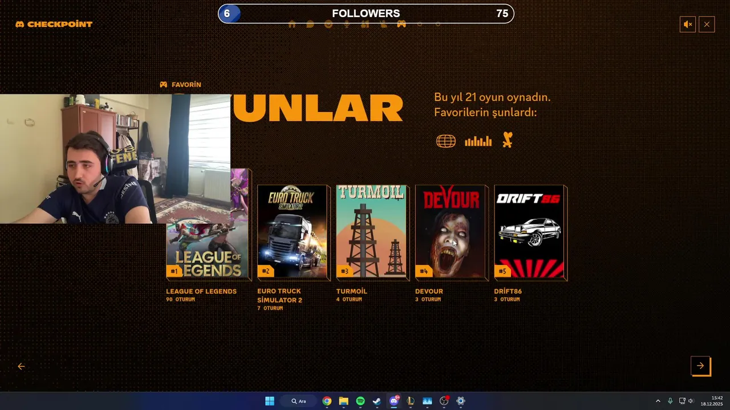Viewport: 730px width, 410px height.
Task: Open the Devour game cover
Action: [x=450, y=232]
